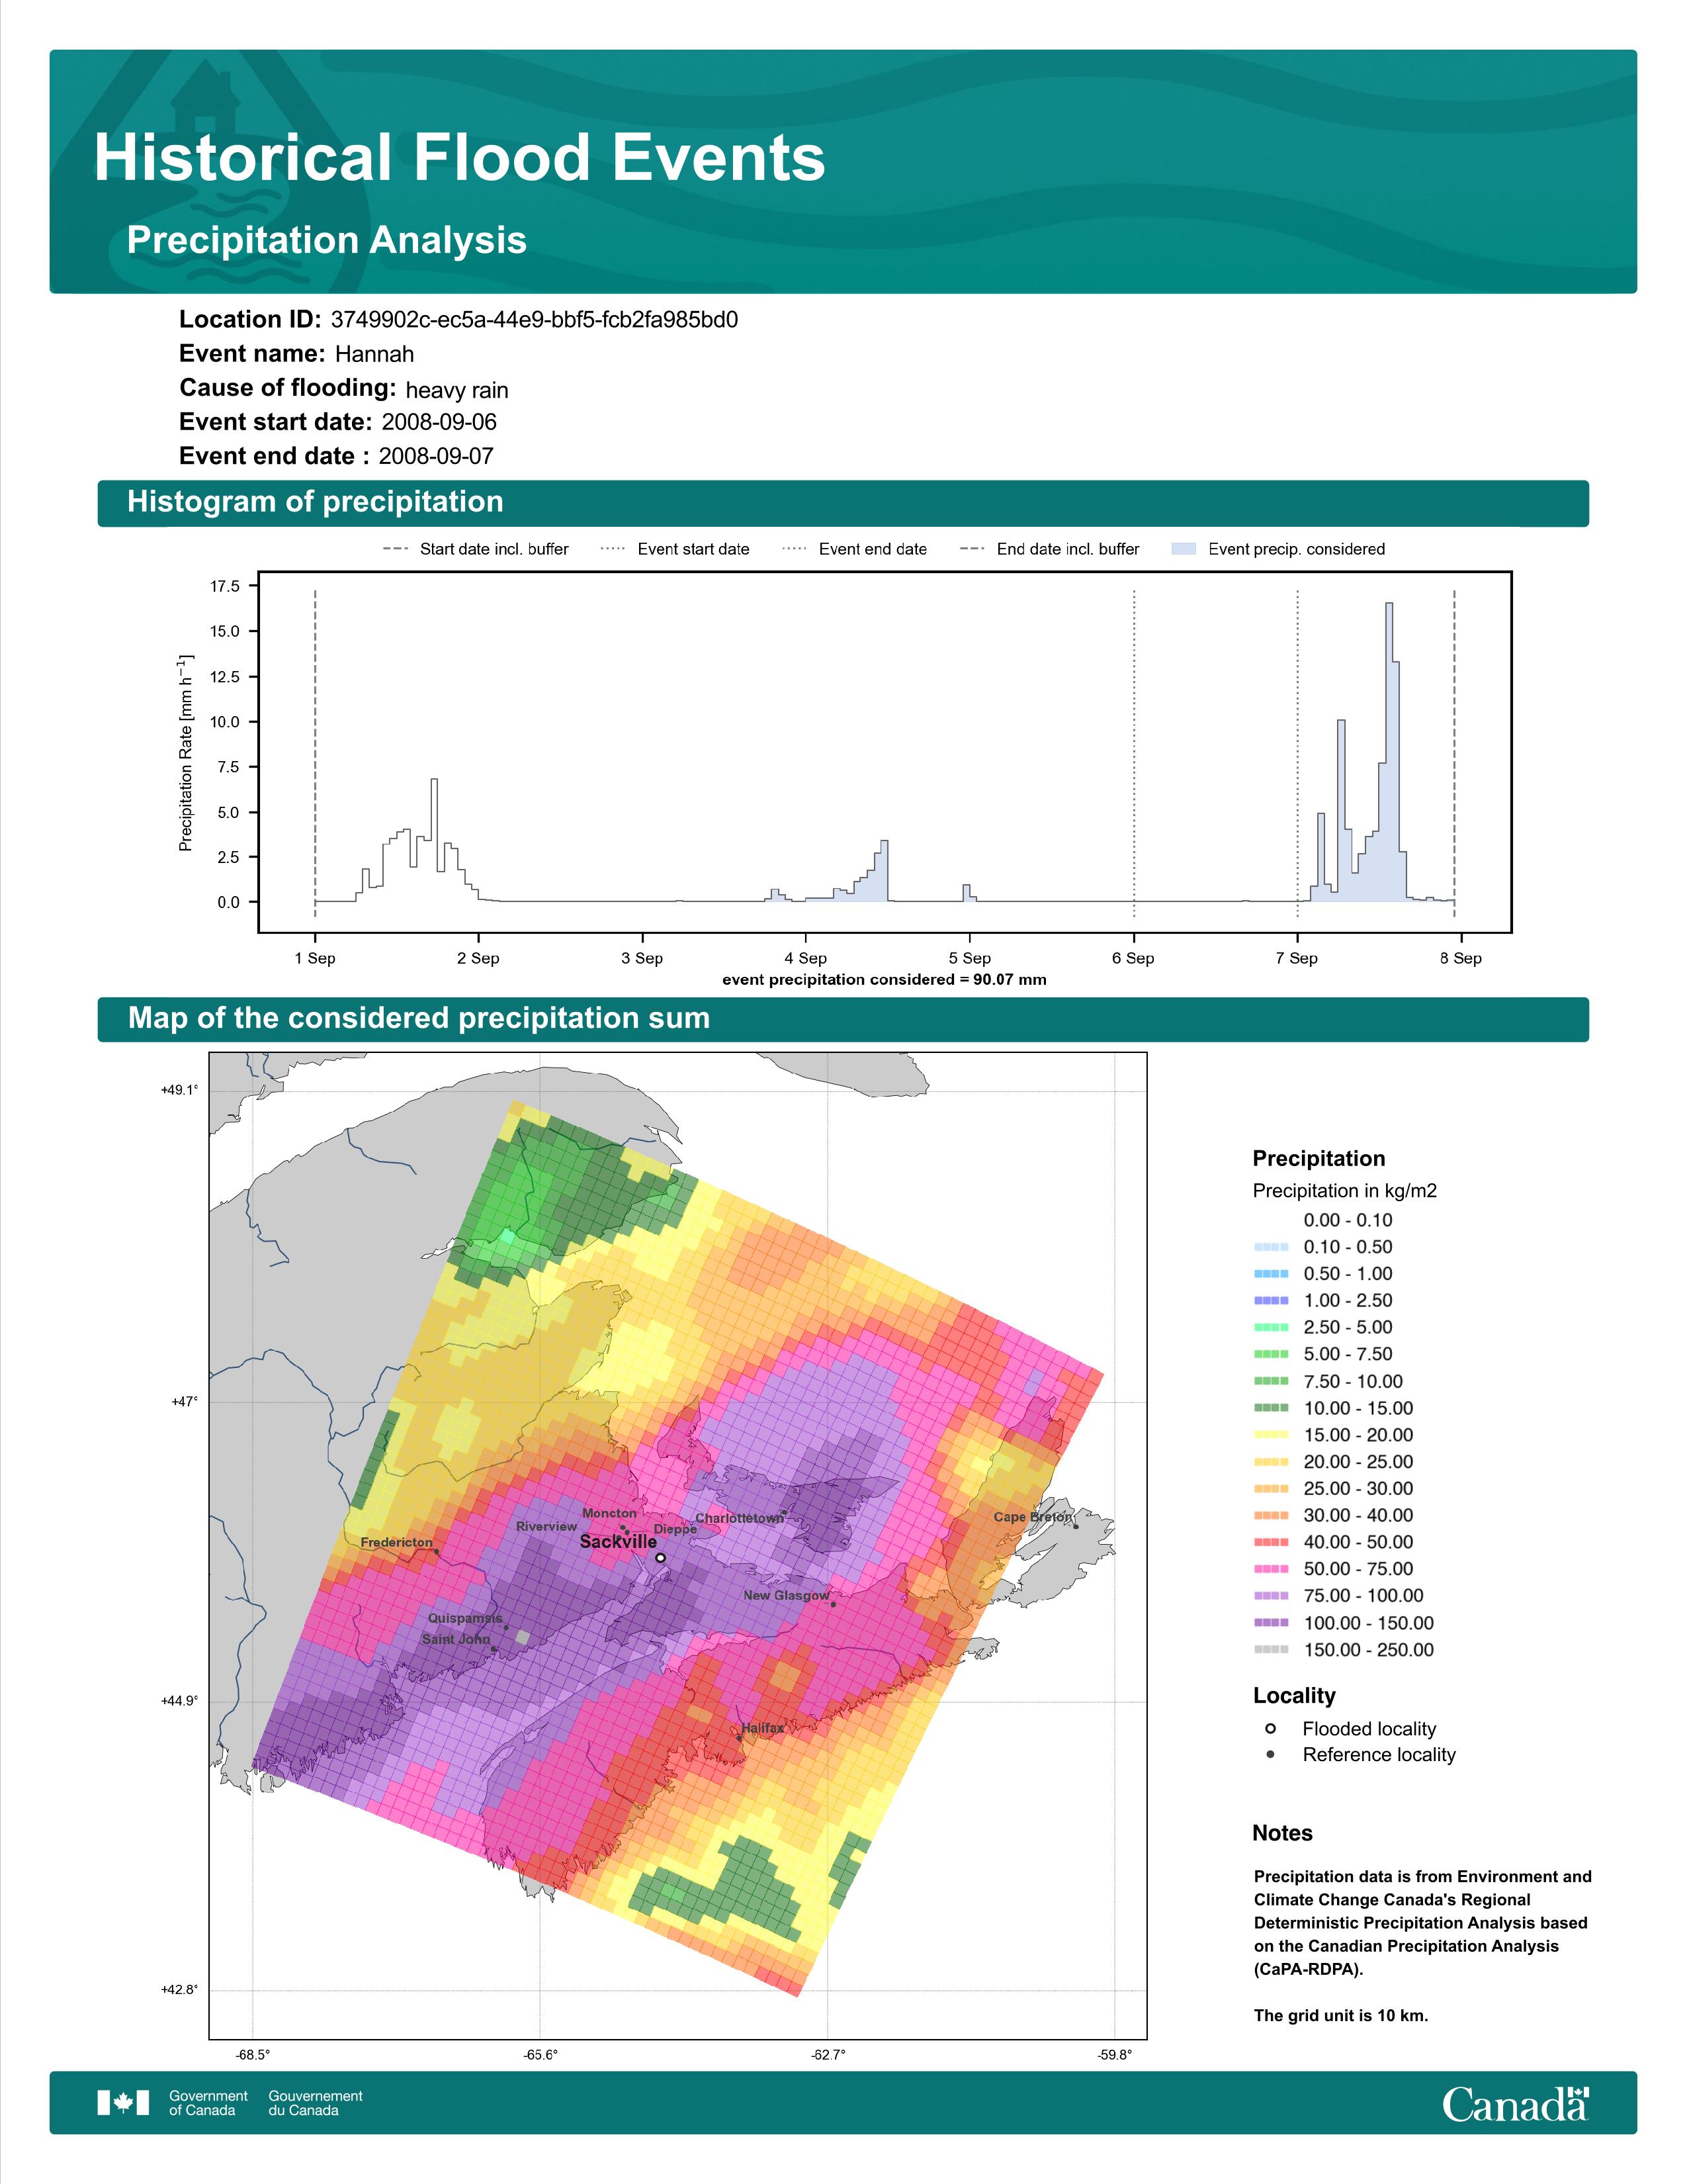Click the 4 Sep axis label
Image resolution: width=1687 pixels, height=2184 pixels.
pos(806,958)
